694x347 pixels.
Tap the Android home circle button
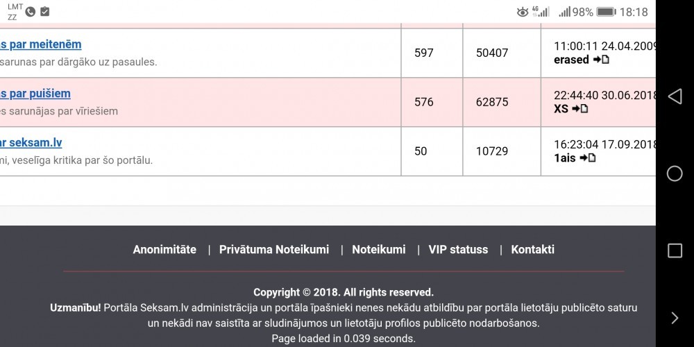675,173
